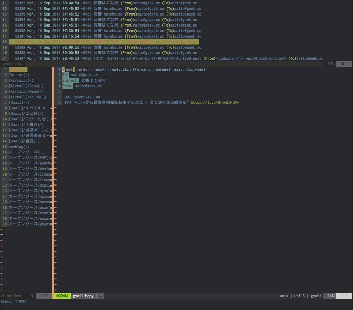Select message 53397 in the mail list
Viewport: 353px width, 310px height.
click(x=106, y=3)
